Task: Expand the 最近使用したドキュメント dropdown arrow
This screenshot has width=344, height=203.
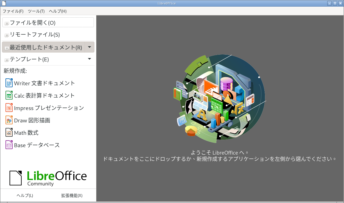Action: click(x=90, y=47)
